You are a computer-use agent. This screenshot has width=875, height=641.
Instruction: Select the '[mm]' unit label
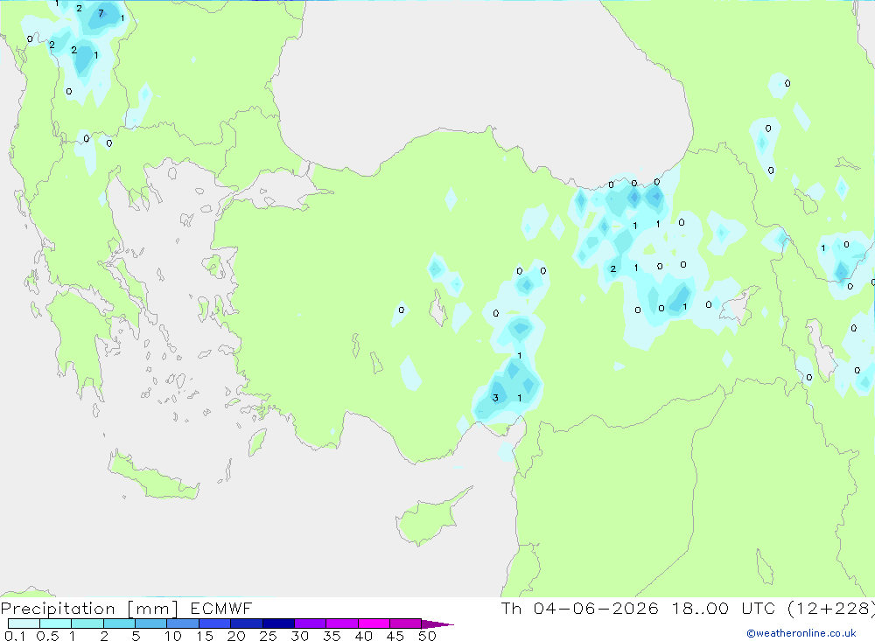click(152, 609)
